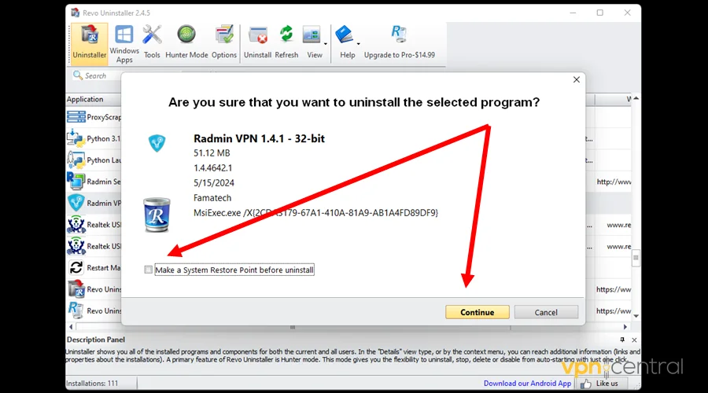708x393 pixels.
Task: Refresh the installed programs list
Action: [286, 43]
